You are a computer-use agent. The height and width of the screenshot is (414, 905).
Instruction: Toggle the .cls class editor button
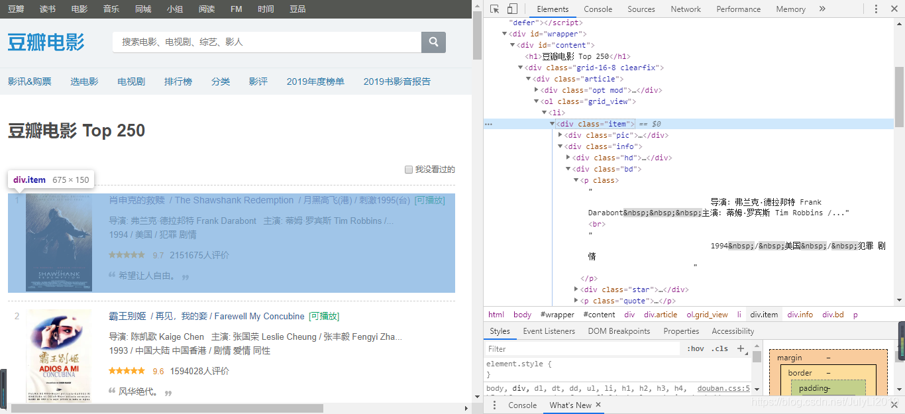coord(719,348)
